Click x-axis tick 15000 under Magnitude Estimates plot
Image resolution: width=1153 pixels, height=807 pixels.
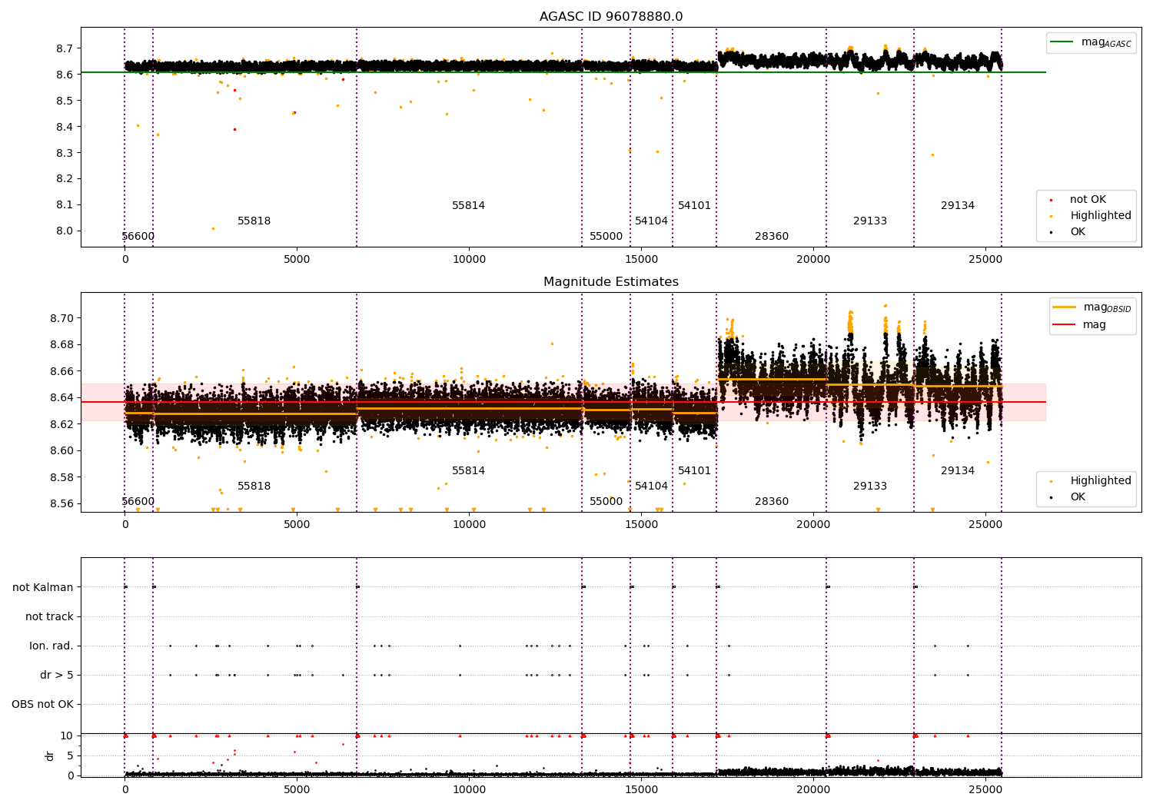(641, 524)
